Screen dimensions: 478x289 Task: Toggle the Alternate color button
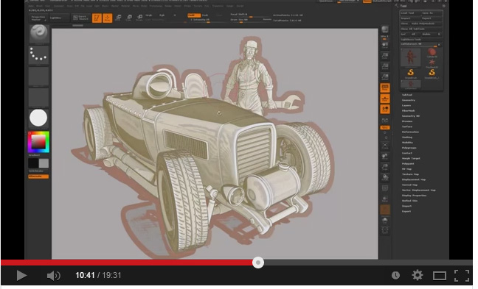(x=38, y=176)
